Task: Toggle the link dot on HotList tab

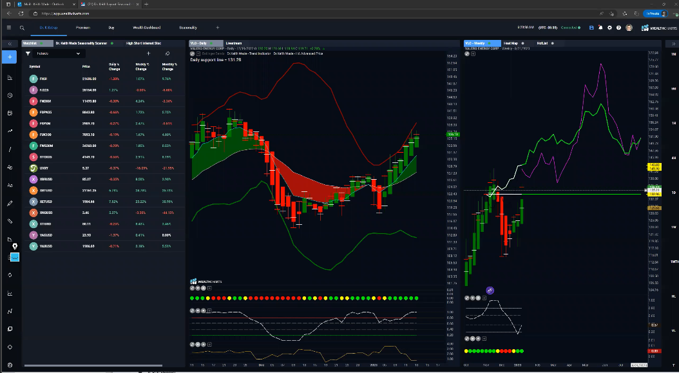Action: pos(553,43)
